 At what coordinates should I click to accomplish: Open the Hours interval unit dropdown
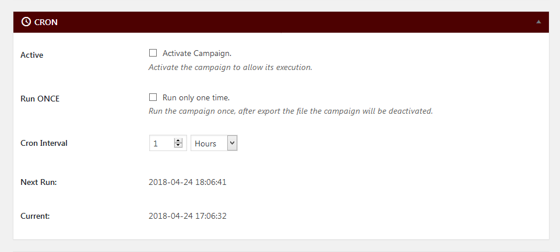point(214,143)
